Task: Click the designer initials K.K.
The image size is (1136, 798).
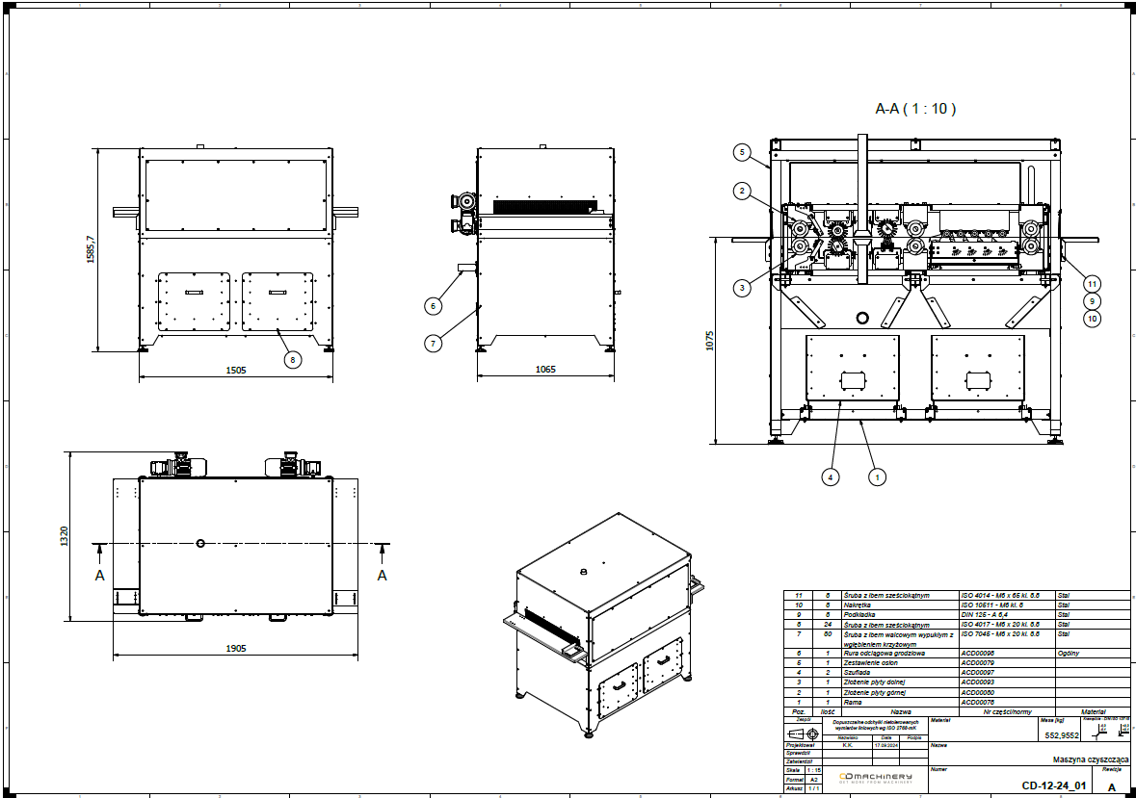Action: 848,744
